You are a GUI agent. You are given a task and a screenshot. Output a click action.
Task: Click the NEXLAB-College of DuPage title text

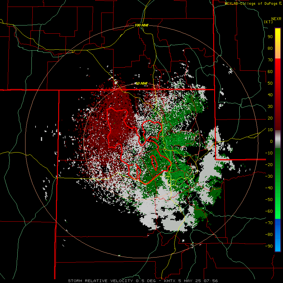tap(251, 3)
